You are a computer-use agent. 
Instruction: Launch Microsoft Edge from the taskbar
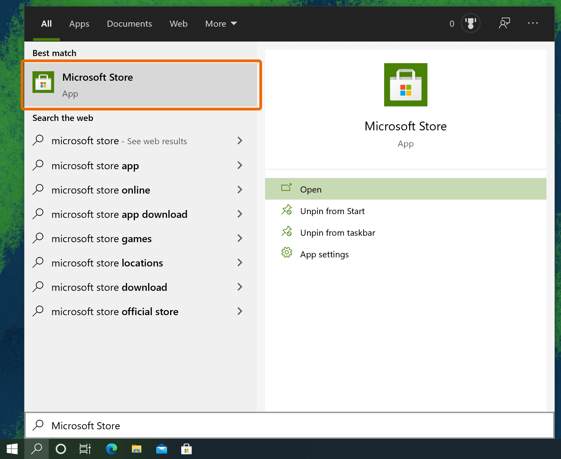point(112,449)
